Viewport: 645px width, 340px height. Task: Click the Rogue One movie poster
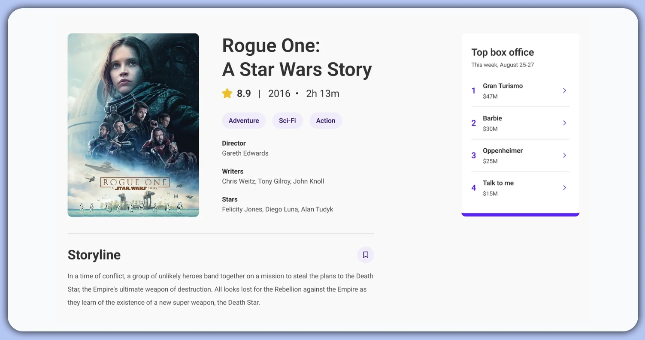coord(133,125)
